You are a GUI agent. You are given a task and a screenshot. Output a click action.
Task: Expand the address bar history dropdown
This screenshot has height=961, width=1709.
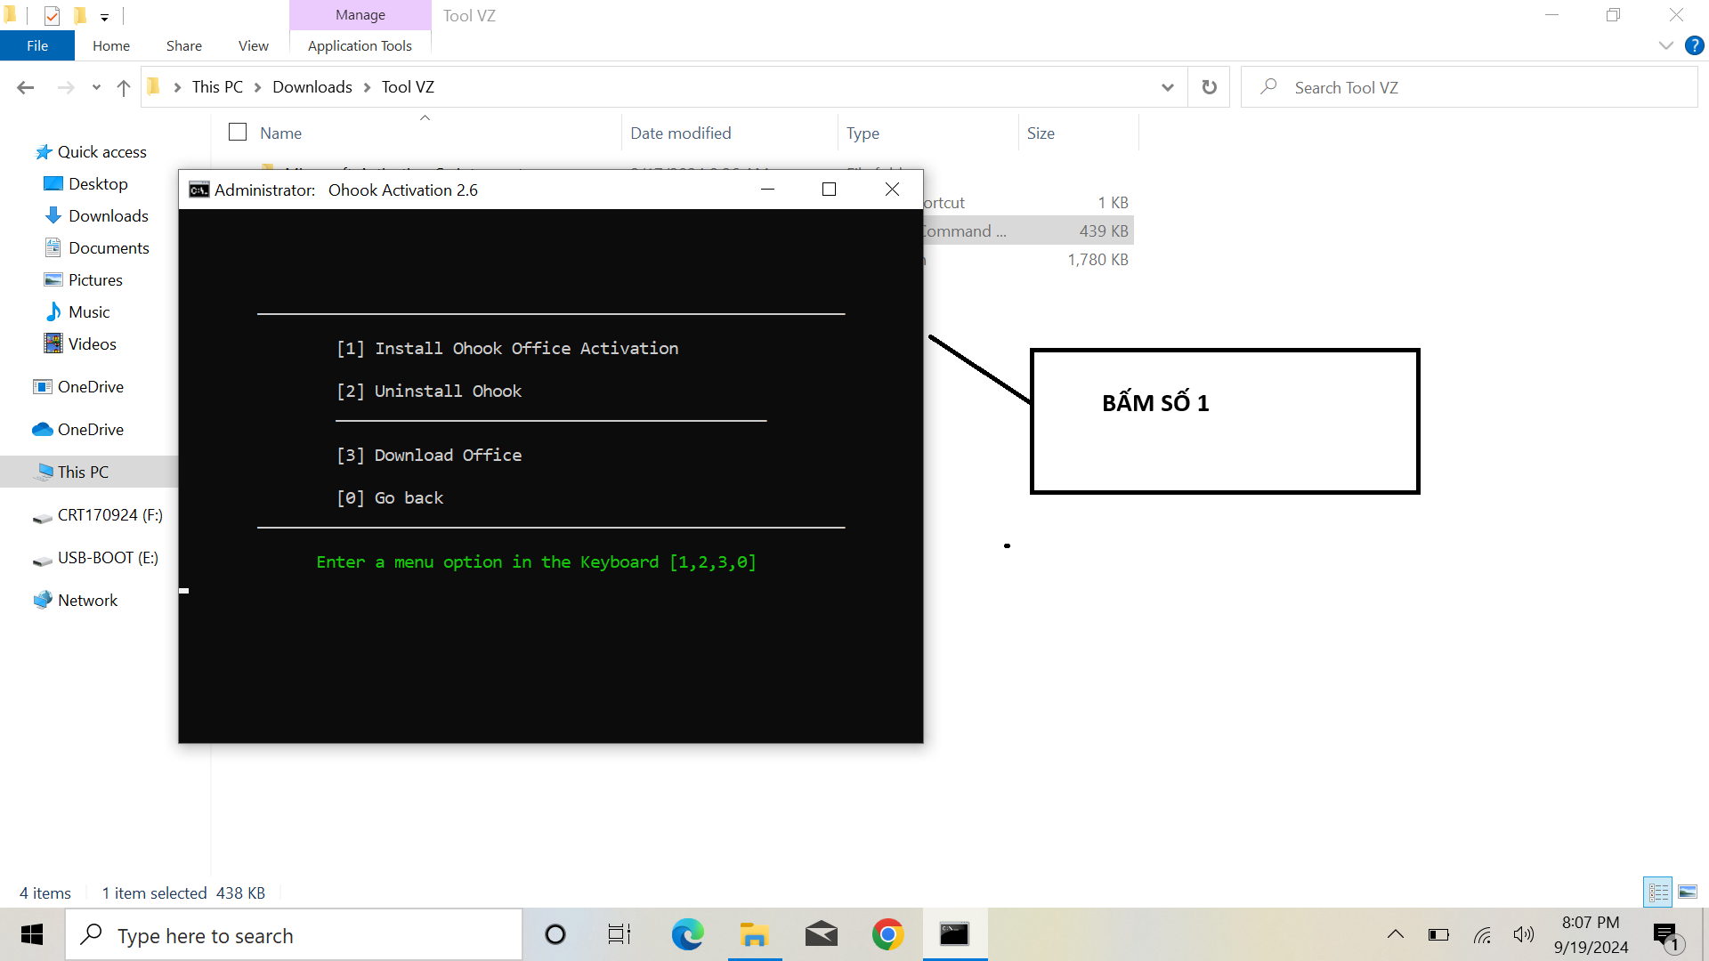pos(1168,87)
